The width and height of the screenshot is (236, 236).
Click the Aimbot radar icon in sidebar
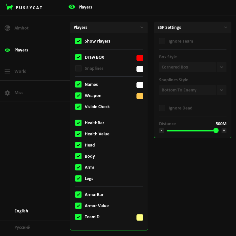[x=7, y=28]
